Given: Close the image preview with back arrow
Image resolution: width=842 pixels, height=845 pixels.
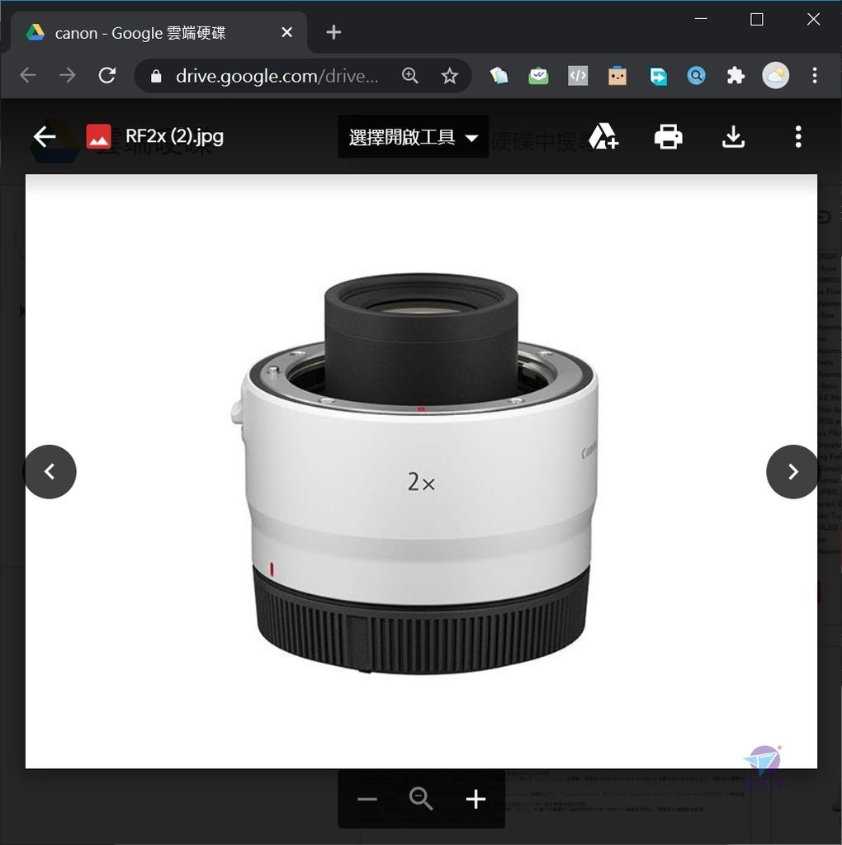Looking at the screenshot, I should click(x=45, y=137).
